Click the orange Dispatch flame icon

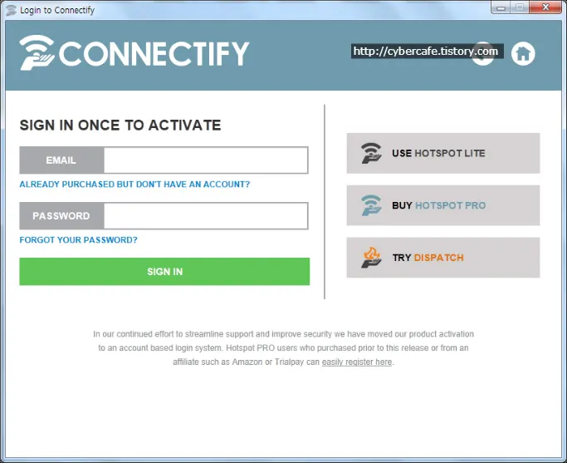coord(371,258)
